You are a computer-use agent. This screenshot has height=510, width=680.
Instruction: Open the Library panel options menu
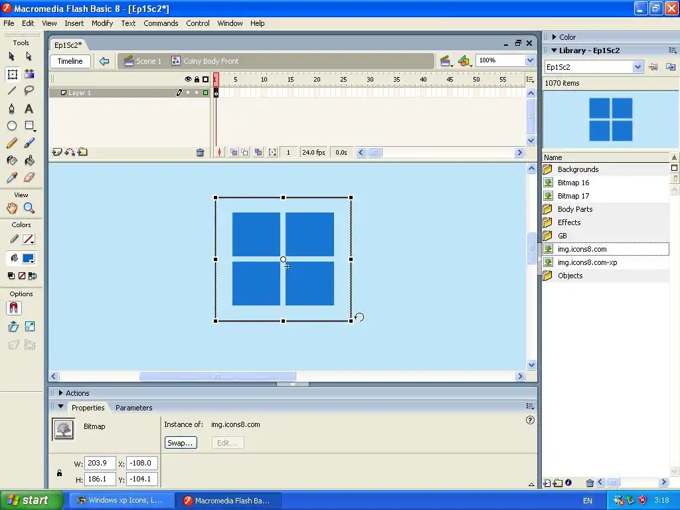pyautogui.click(x=673, y=50)
